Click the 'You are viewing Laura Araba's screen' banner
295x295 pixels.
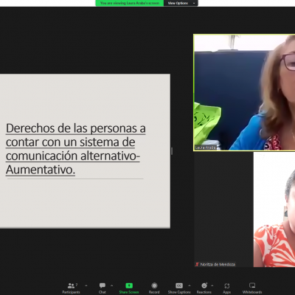(130, 3)
